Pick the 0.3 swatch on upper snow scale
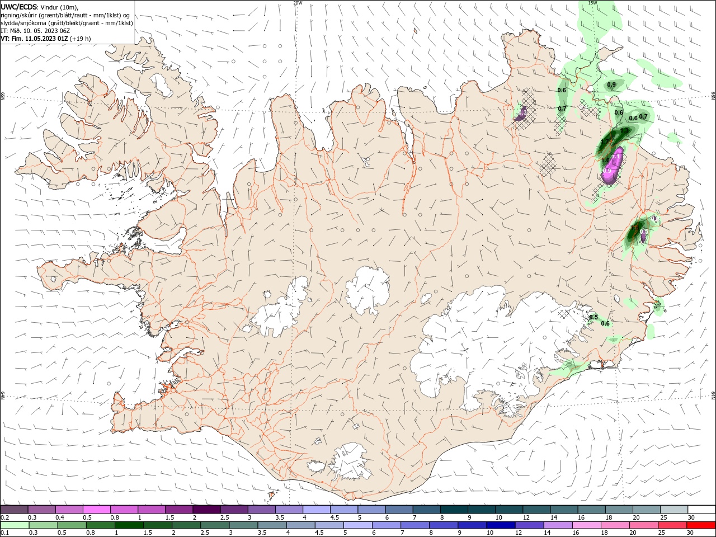 (x=41, y=510)
